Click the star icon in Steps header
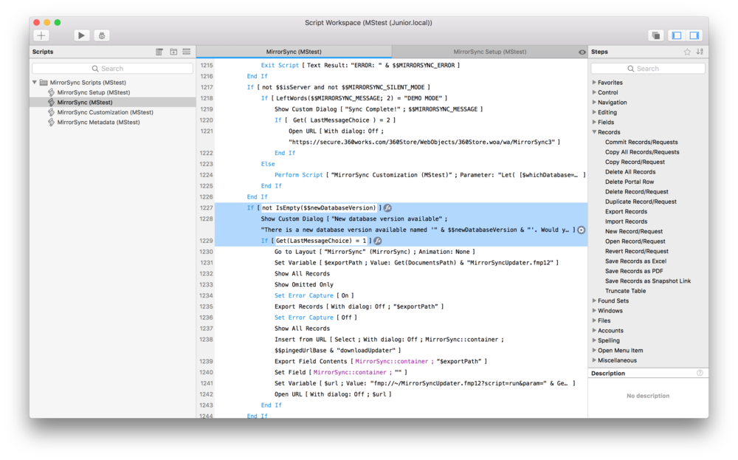The image size is (738, 460). tap(687, 52)
